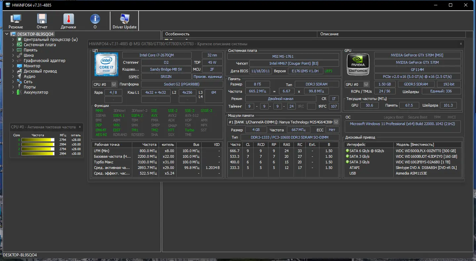Click the Secure Boot indicator label
The image size is (476, 261).
[x=417, y=117]
